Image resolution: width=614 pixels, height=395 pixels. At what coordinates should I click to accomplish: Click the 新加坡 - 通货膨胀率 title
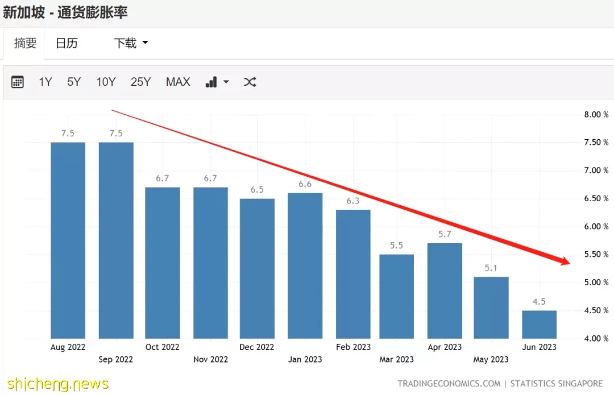(x=65, y=13)
